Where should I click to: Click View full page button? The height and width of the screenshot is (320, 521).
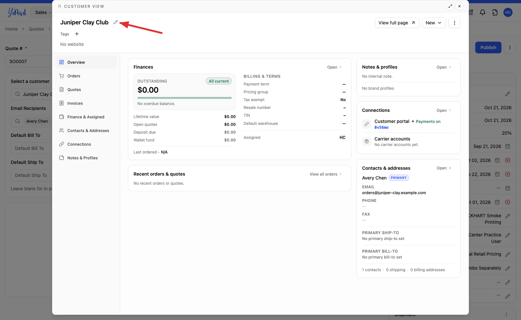tap(397, 23)
